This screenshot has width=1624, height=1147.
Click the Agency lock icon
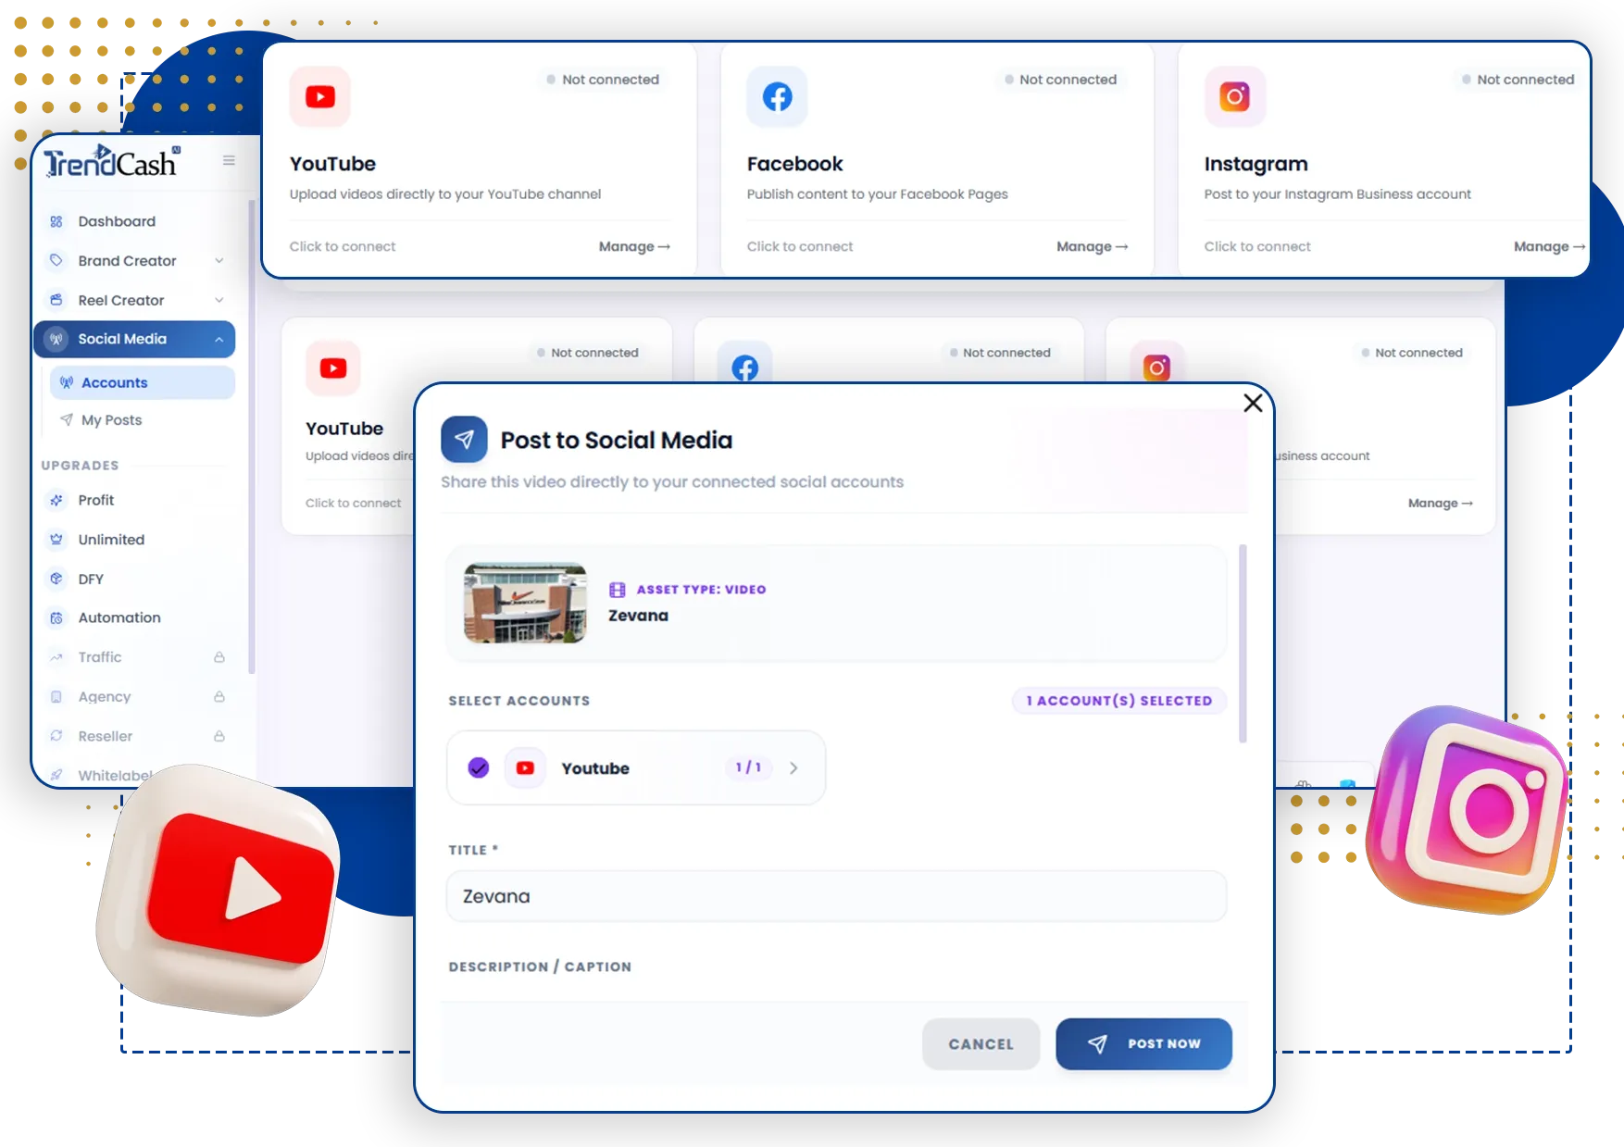tap(219, 696)
